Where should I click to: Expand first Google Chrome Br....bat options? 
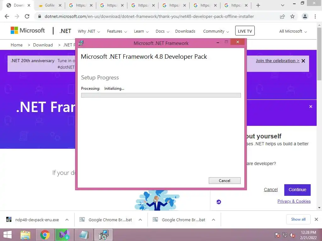[x=140, y=220]
